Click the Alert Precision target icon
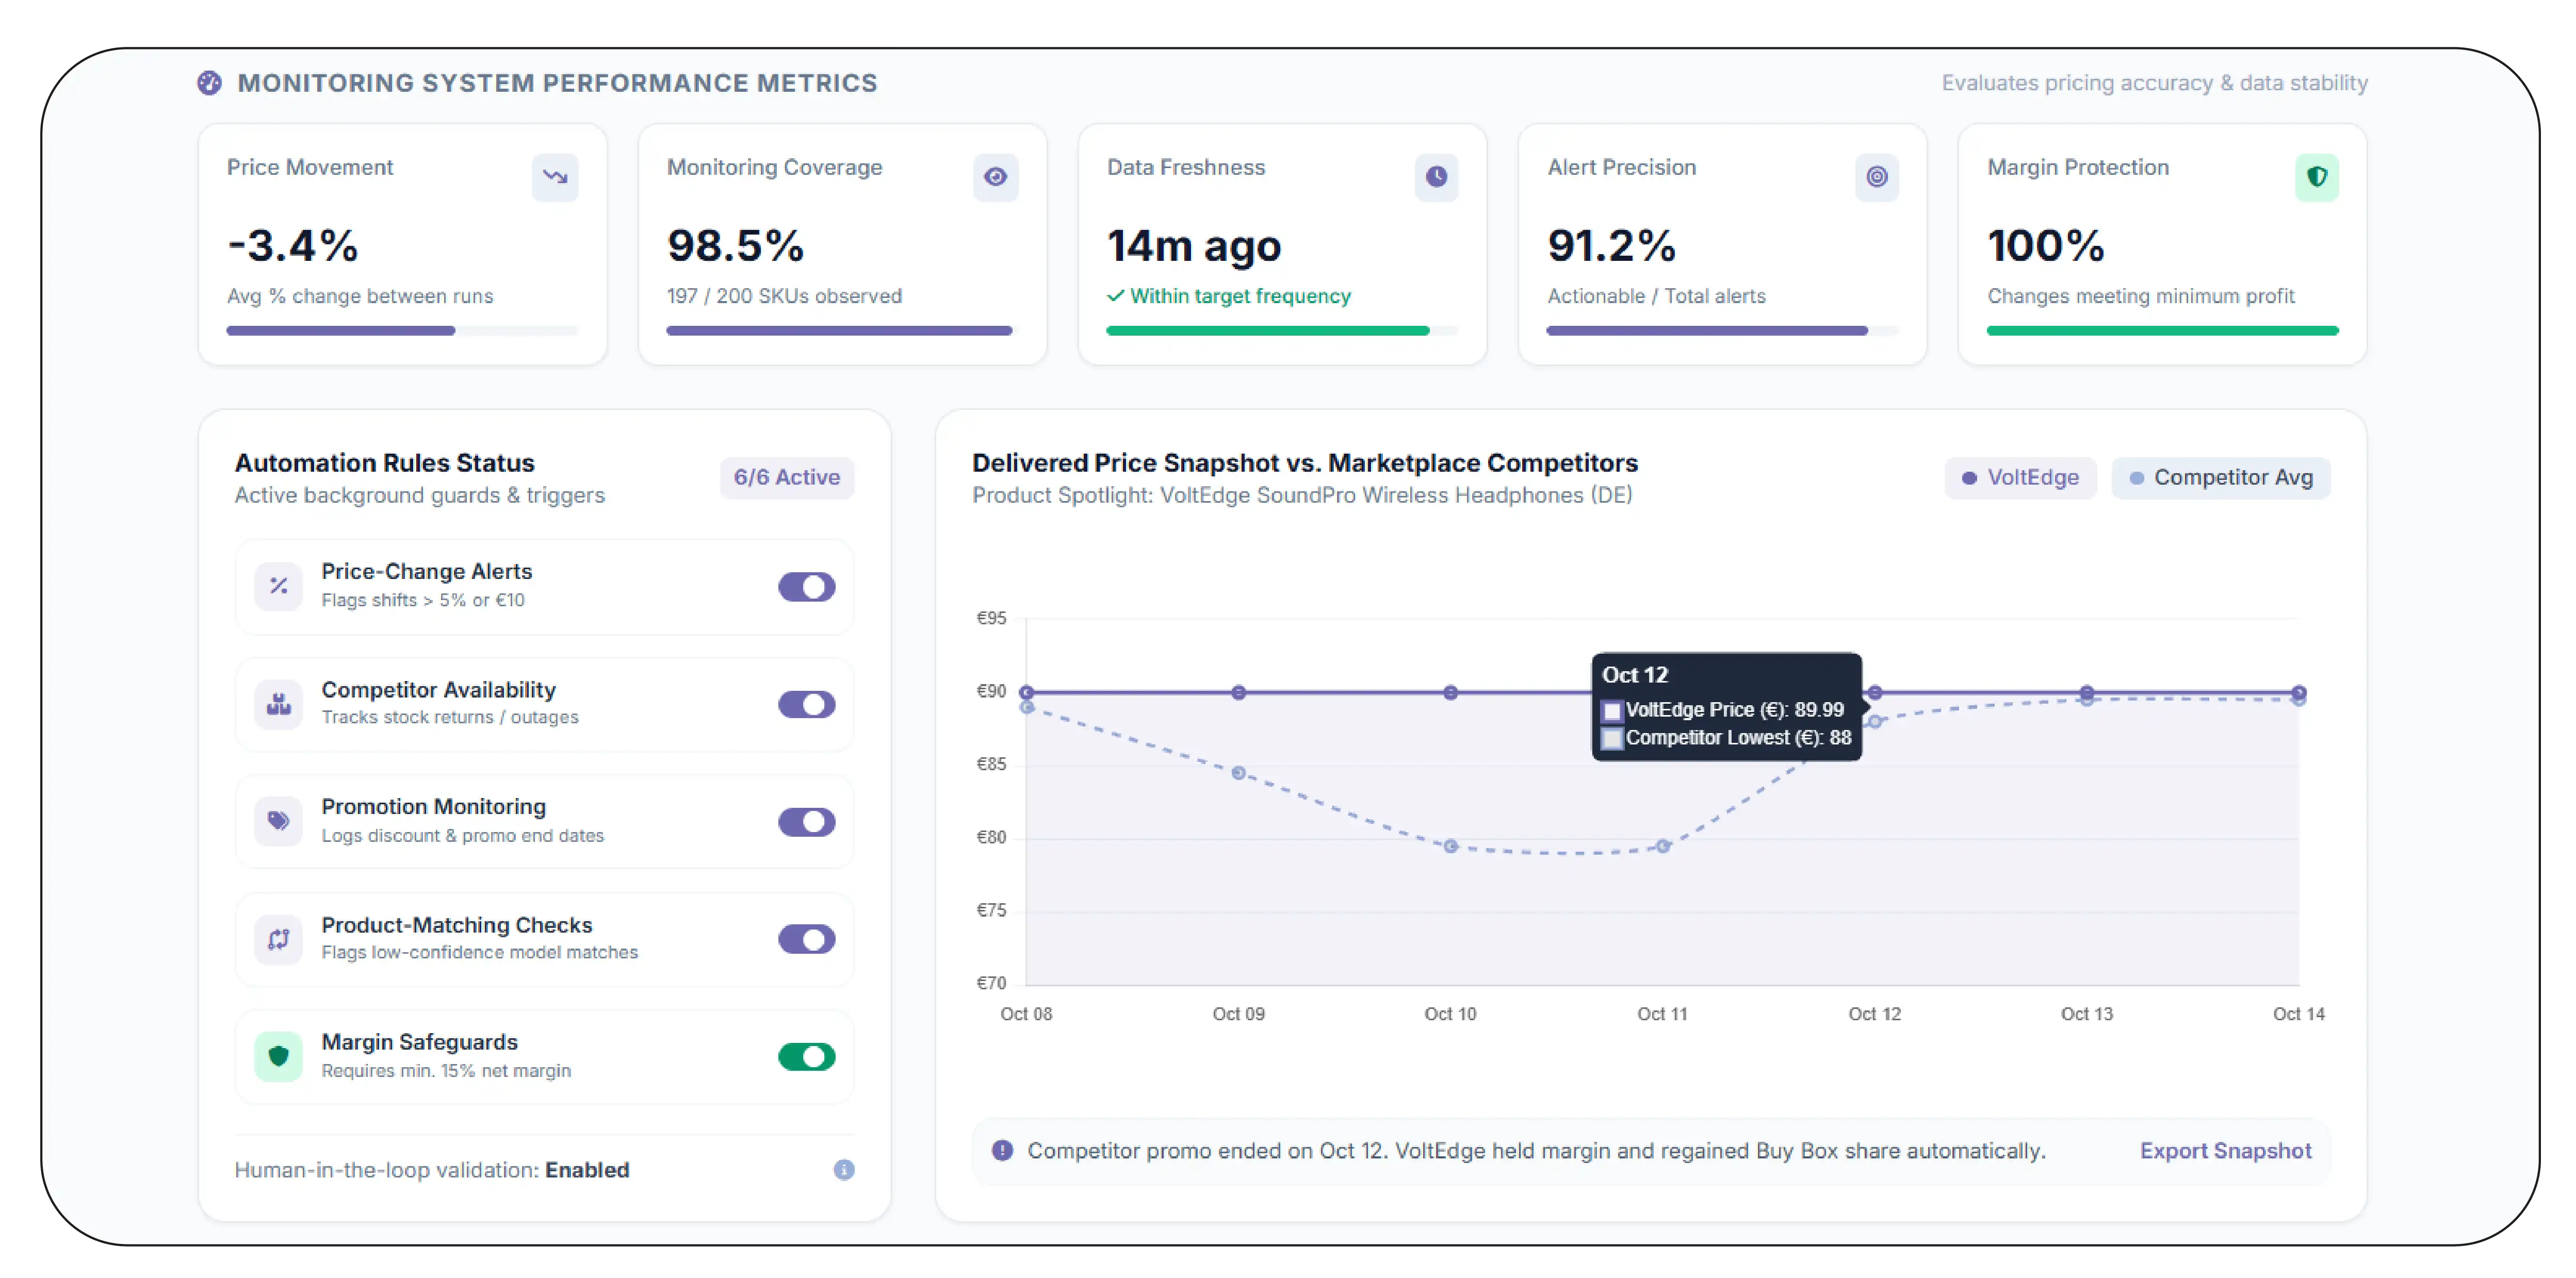 click(x=1876, y=177)
